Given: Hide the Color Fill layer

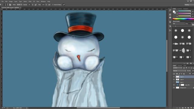Looking at the screenshot, I should coord(174,85).
